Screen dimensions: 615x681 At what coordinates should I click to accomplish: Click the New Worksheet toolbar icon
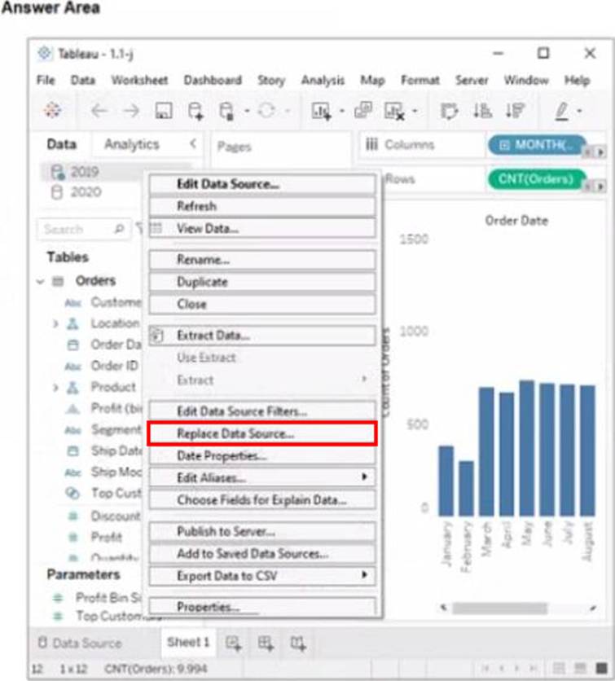322,111
